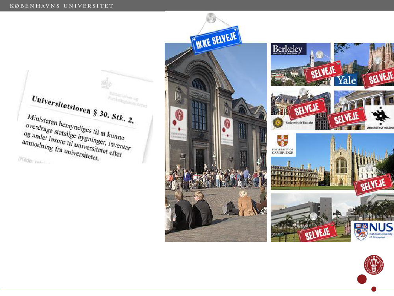Click the large red dot near the seal
Image resolution: width=394 pixels, height=296 pixels.
coord(362,279)
